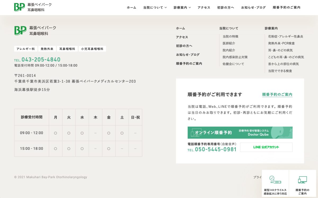The height and width of the screenshot is (198, 318).
Task: Click the 小児耳鼻咽喉科 tag
Action: click(92, 49)
